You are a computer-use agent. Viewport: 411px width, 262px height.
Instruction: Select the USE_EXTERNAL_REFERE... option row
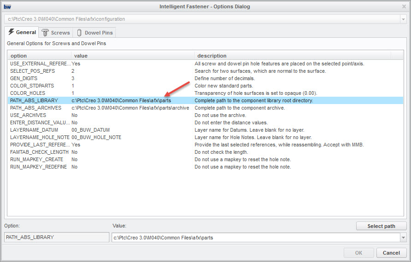click(x=206, y=64)
